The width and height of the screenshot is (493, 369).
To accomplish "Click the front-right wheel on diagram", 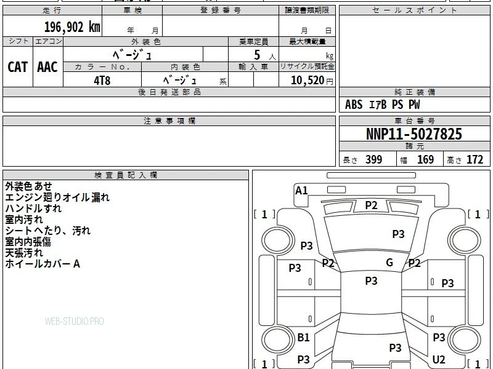I will pyautogui.click(x=465, y=240).
